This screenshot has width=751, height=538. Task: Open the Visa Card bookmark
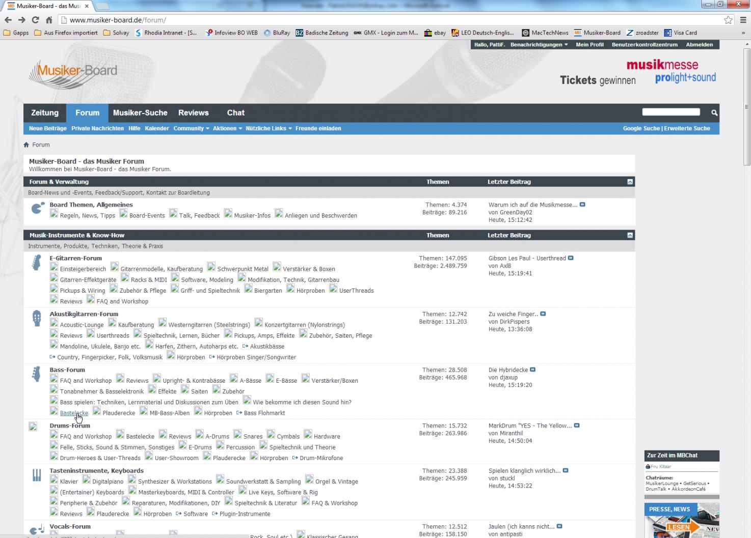(x=680, y=33)
